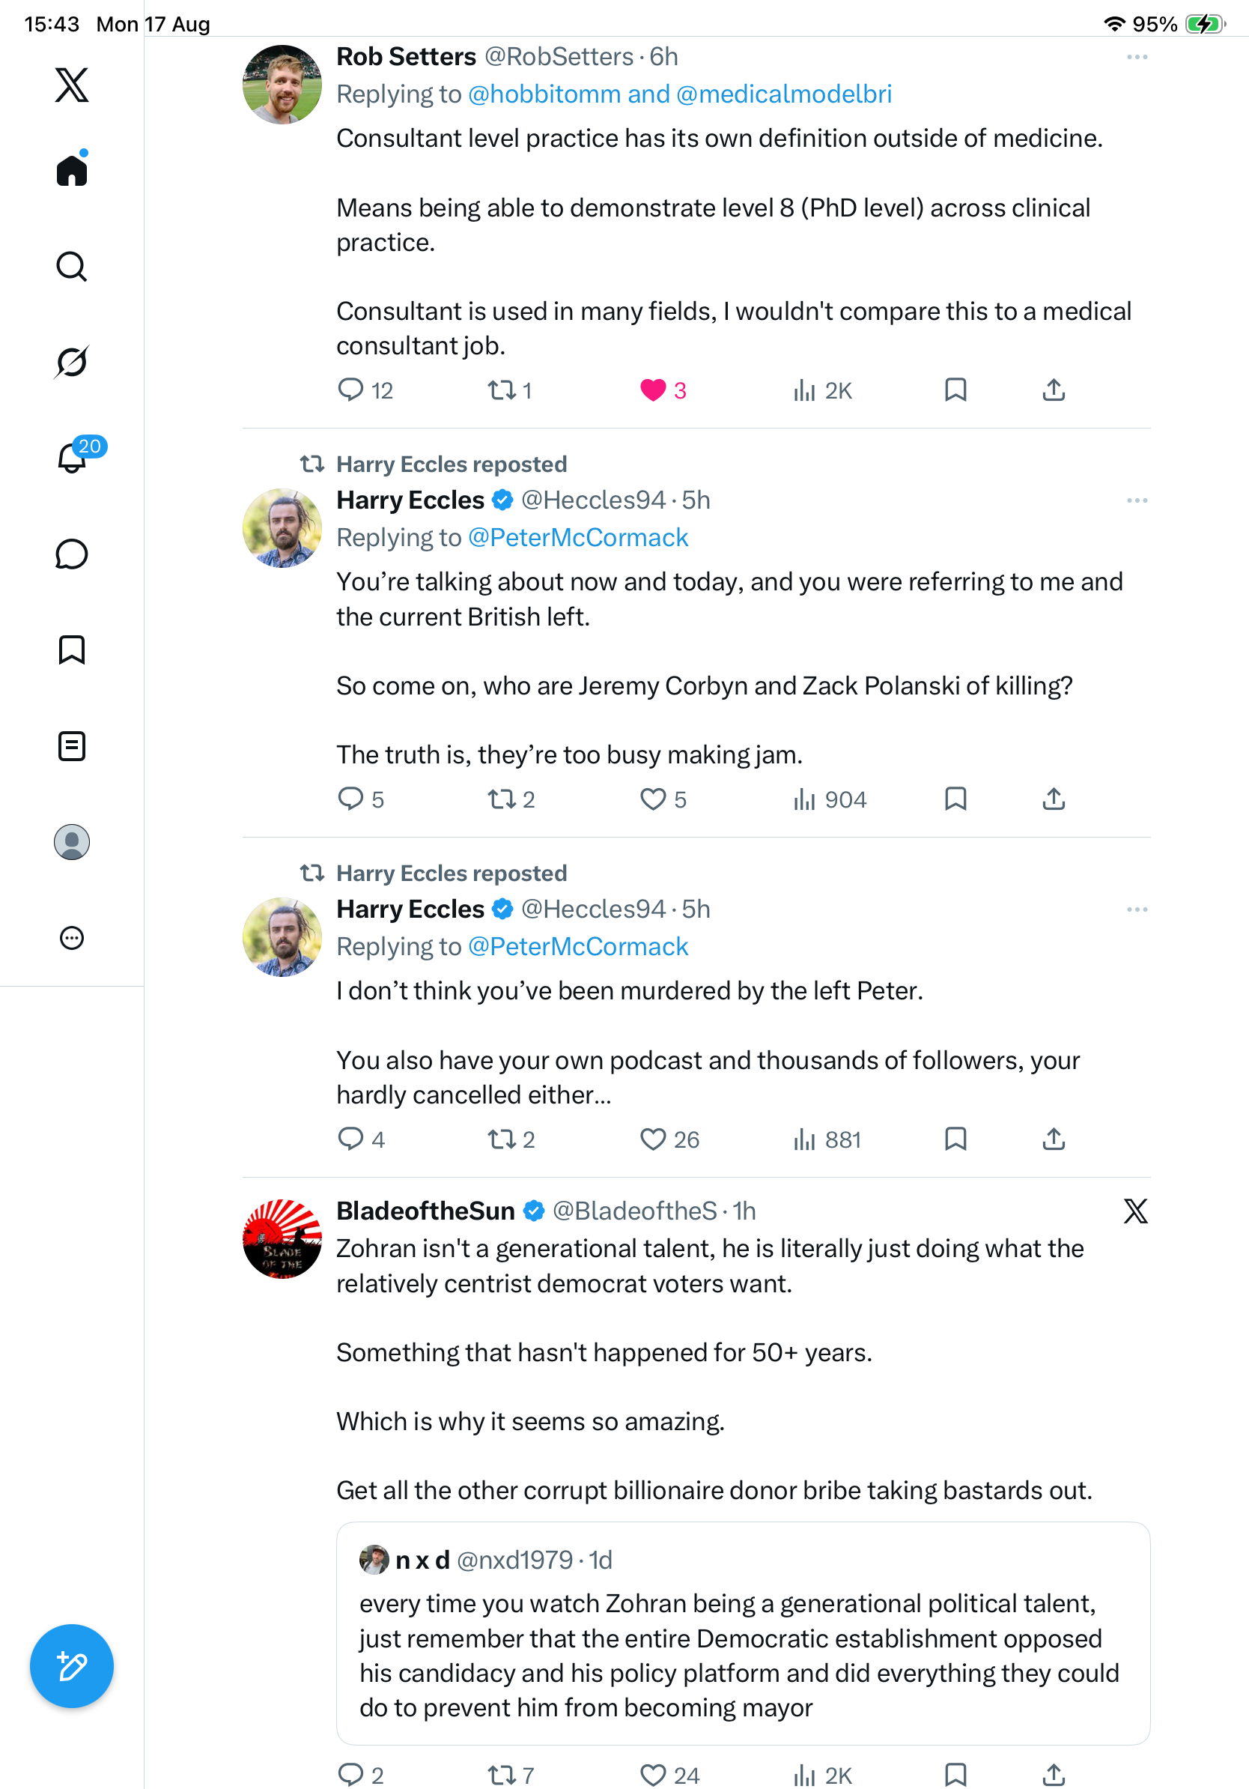Open the sidebar More circle menu
This screenshot has height=1789, width=1249.
(72, 937)
